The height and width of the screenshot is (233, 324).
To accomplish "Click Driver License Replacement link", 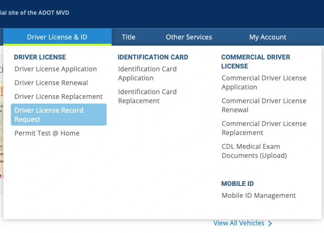I will tap(59, 97).
